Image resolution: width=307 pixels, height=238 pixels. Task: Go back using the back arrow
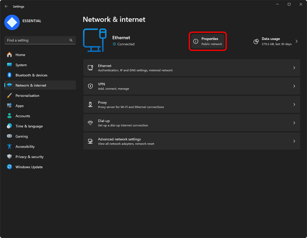coord(6,6)
